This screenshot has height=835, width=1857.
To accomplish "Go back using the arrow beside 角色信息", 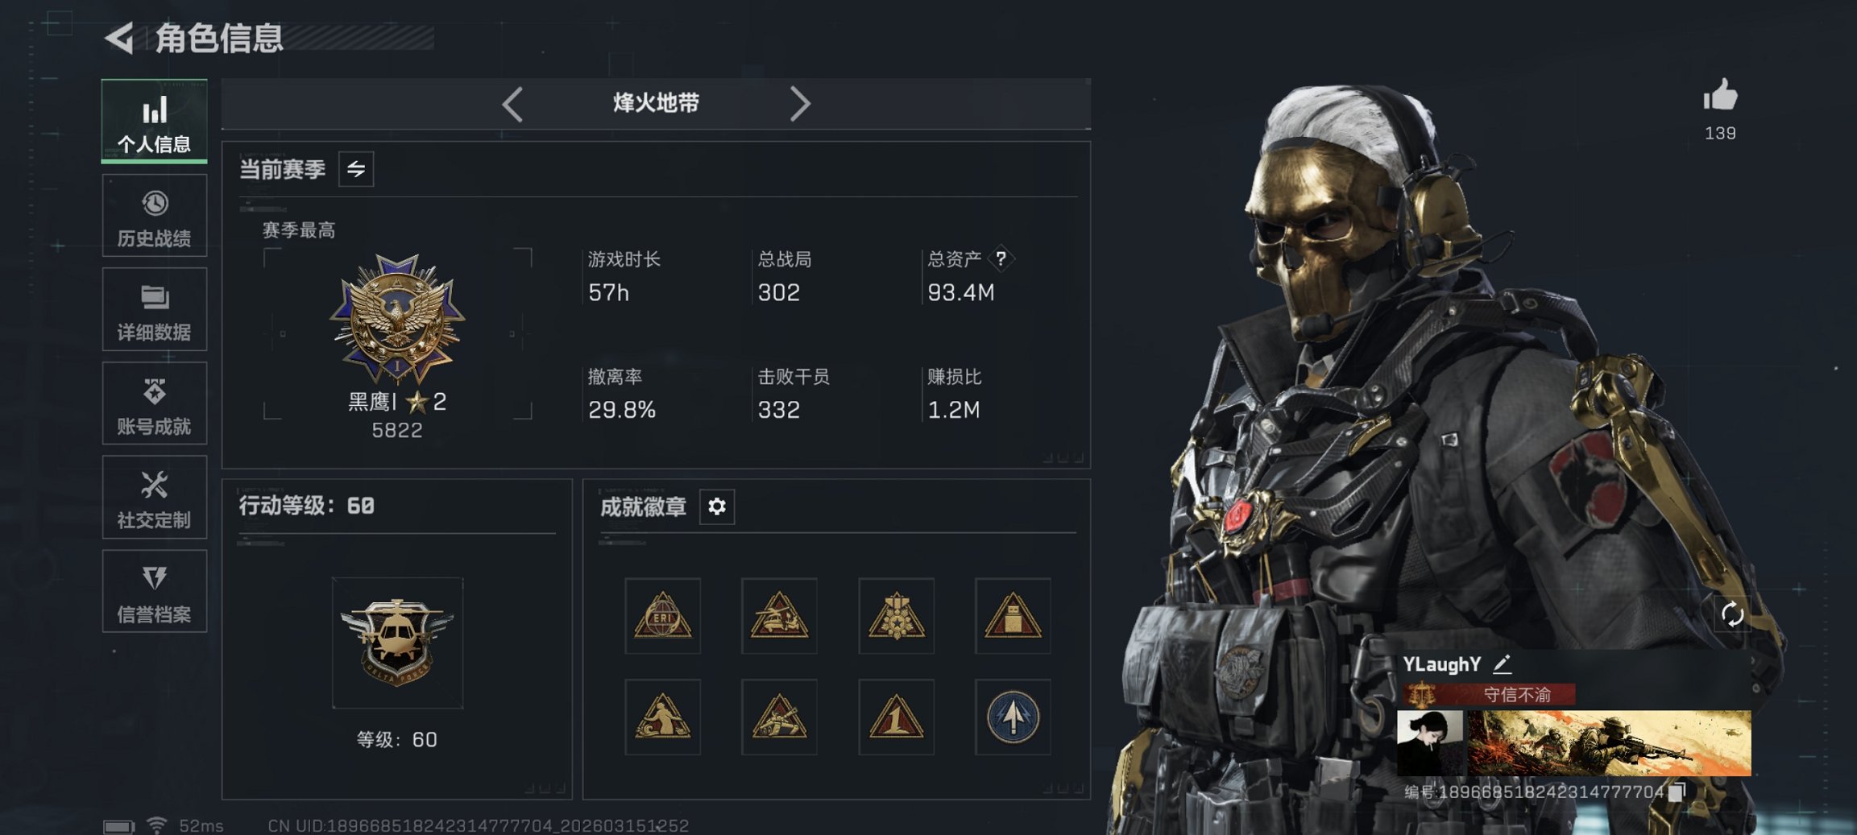I will pyautogui.click(x=120, y=38).
